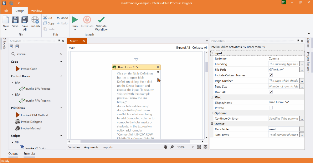This screenshot has height=163, width=313.
Task: Pin the Properties panel
Action: coord(298,41)
